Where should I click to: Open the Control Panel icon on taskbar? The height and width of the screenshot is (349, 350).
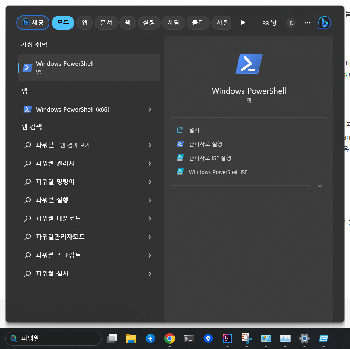[x=266, y=339]
